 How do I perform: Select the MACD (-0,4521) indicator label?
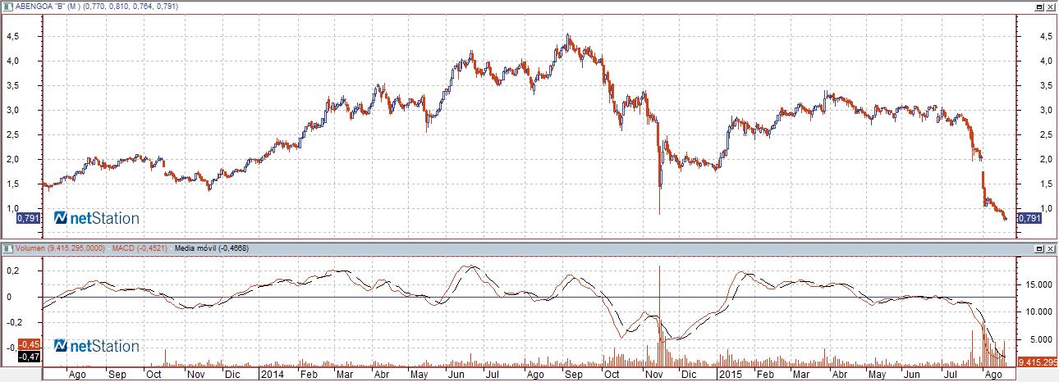coord(139,248)
